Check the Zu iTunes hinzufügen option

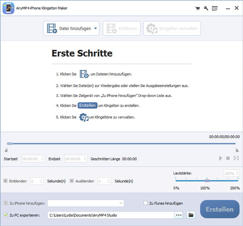coord(146,203)
